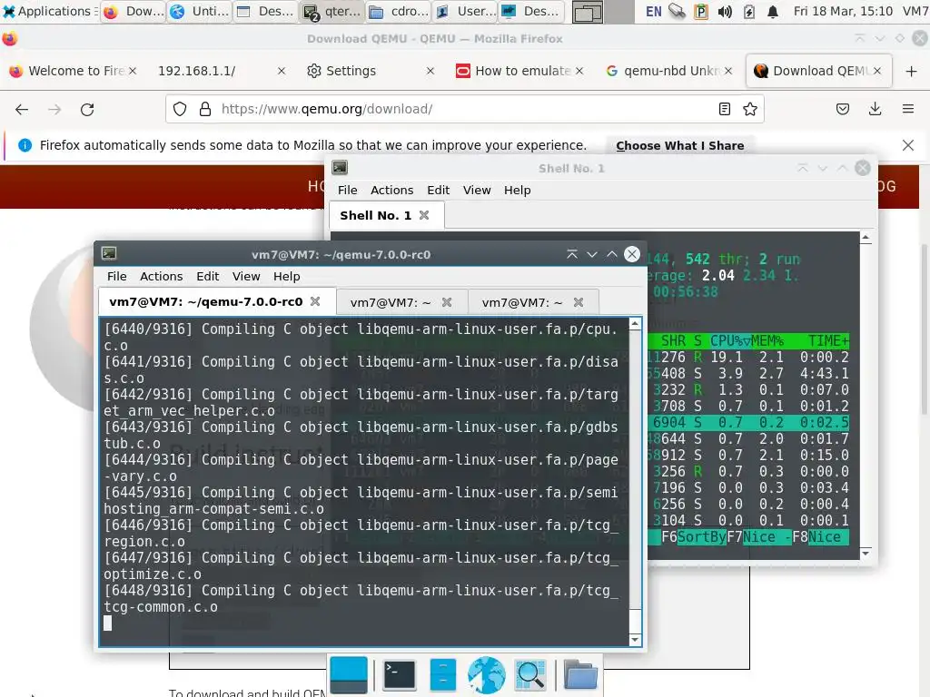Open Actions menu in Shell No. 1 window
Viewport: 930px width, 697px height.
[x=391, y=191]
